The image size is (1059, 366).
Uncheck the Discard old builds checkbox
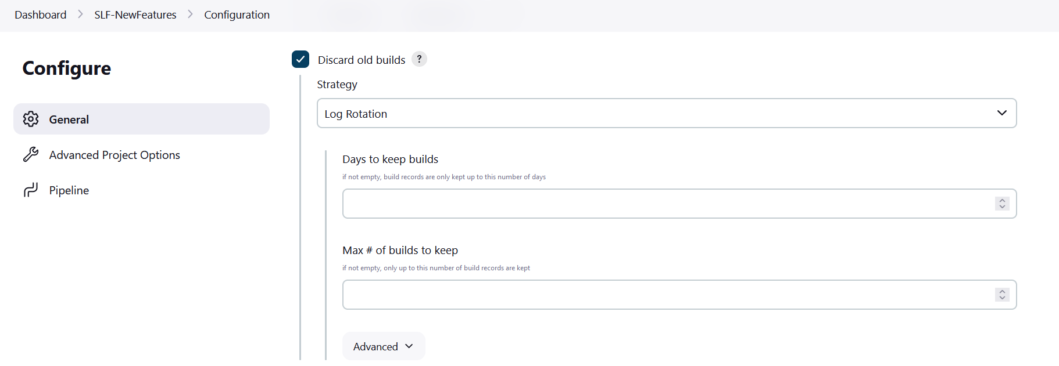[300, 59]
